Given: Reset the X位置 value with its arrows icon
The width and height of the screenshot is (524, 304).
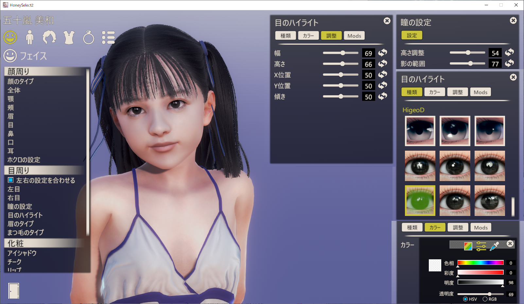Looking at the screenshot, I should 382,74.
